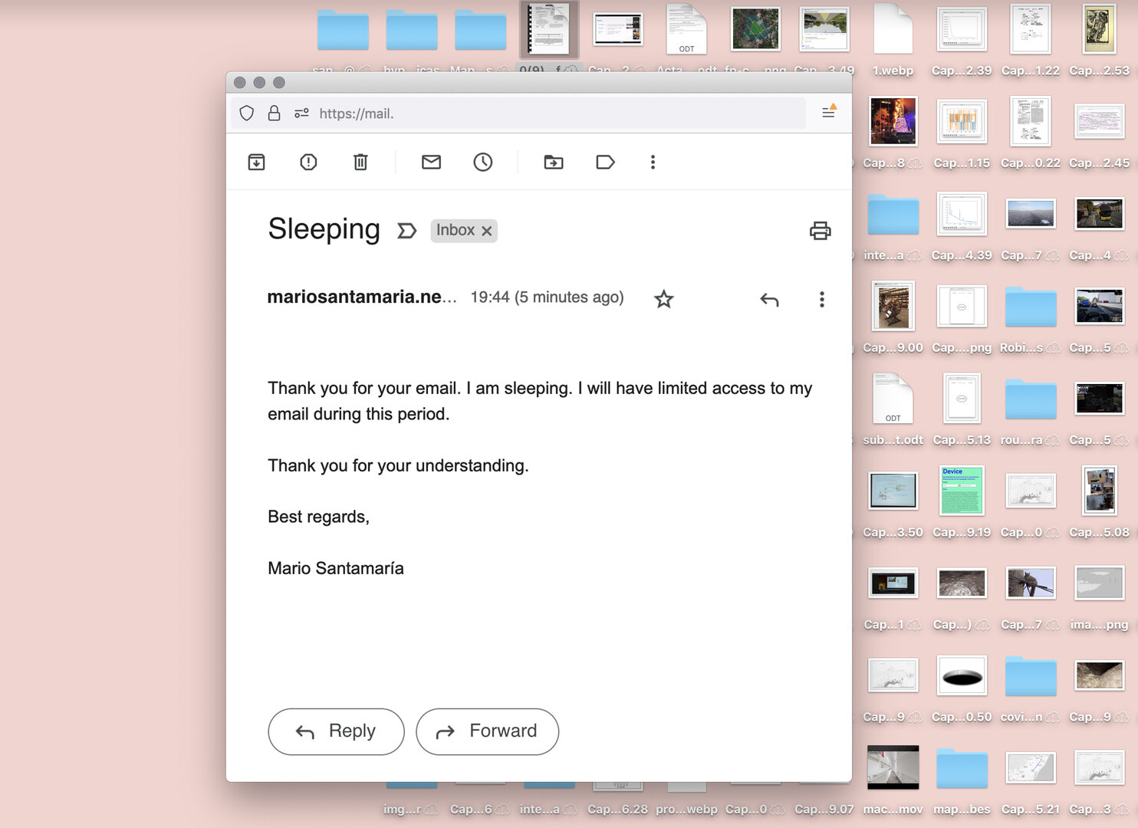1138x828 pixels.
Task: Open the browser hamburger menu
Action: pos(828,113)
